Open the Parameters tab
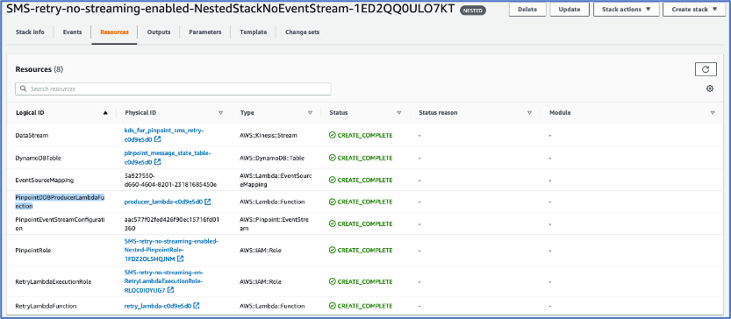 [205, 32]
